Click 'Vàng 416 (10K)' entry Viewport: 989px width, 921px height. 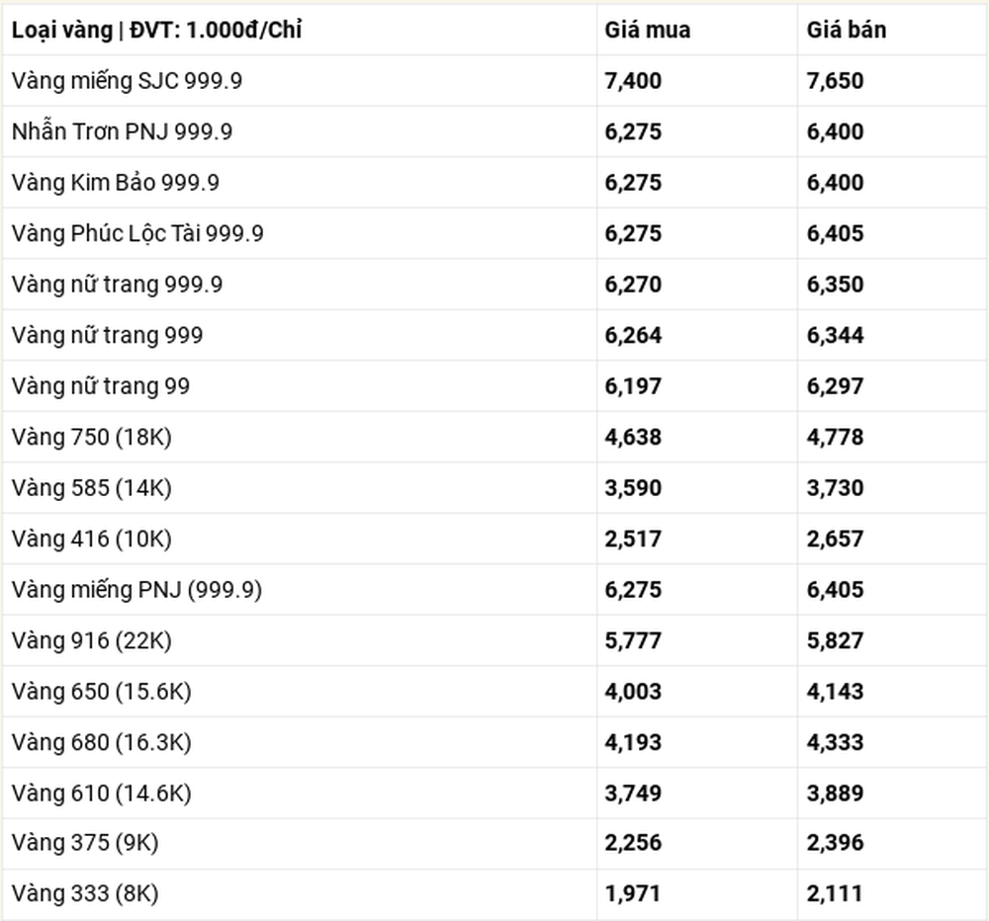click(91, 539)
